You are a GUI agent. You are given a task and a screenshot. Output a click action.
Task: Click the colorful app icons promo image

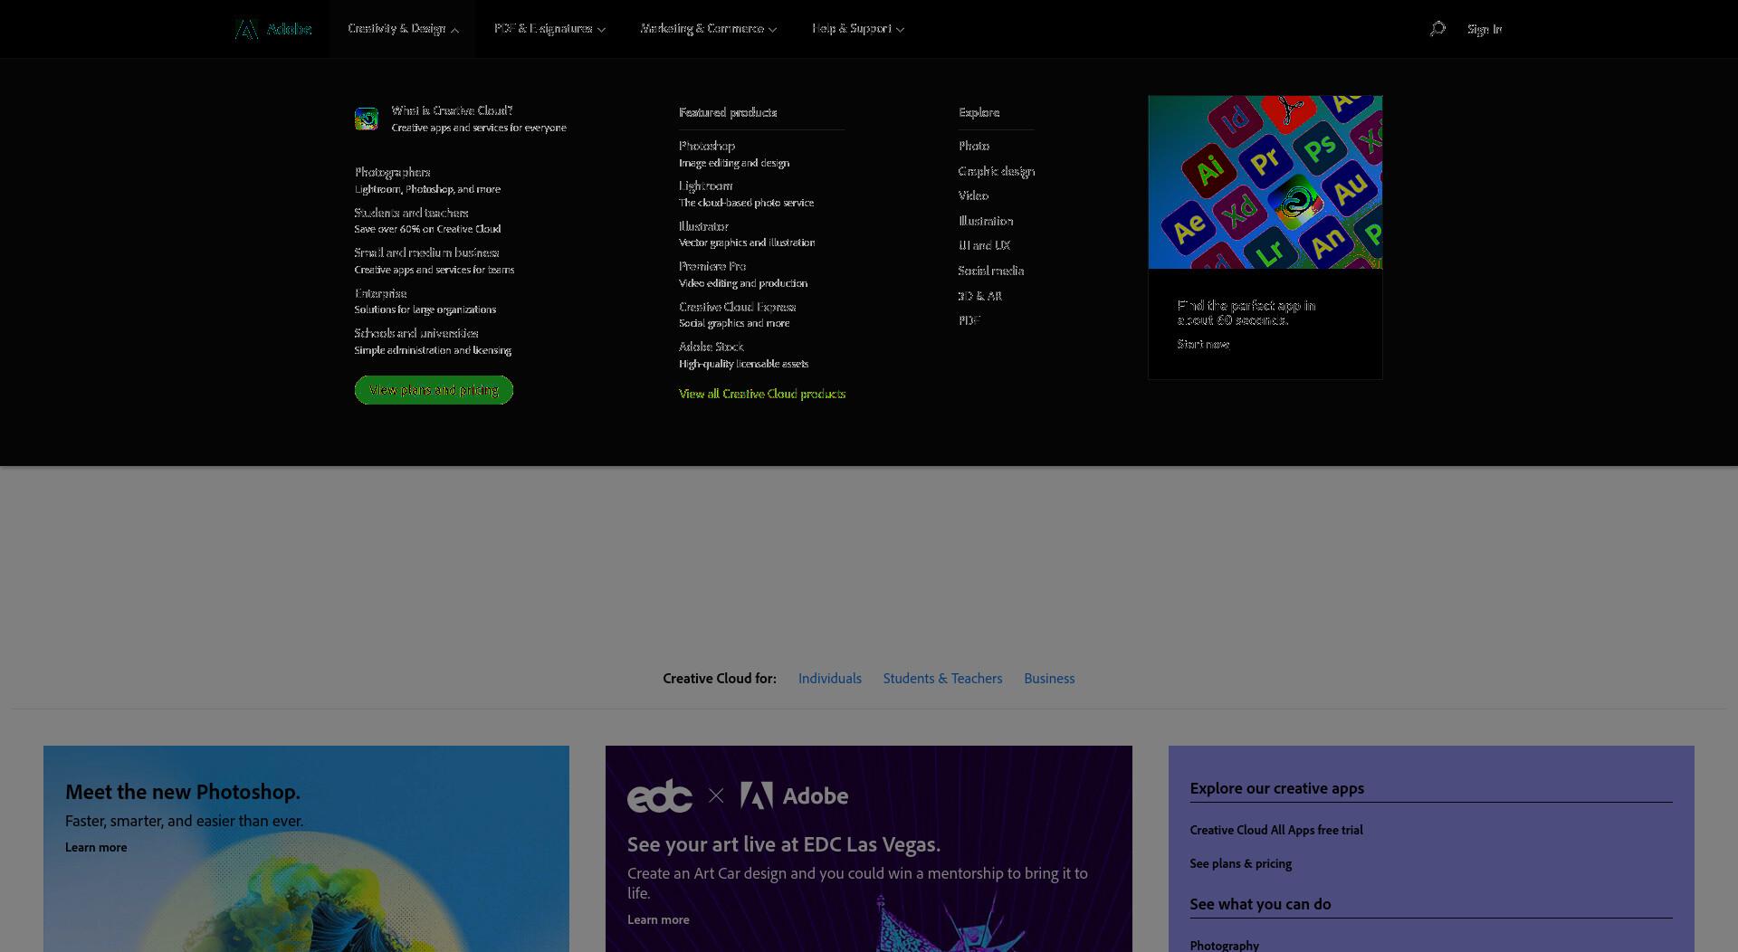tap(1265, 182)
